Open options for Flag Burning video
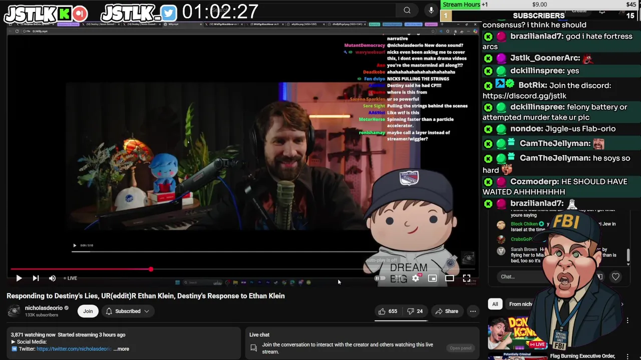This screenshot has width=641, height=360. 627,356
